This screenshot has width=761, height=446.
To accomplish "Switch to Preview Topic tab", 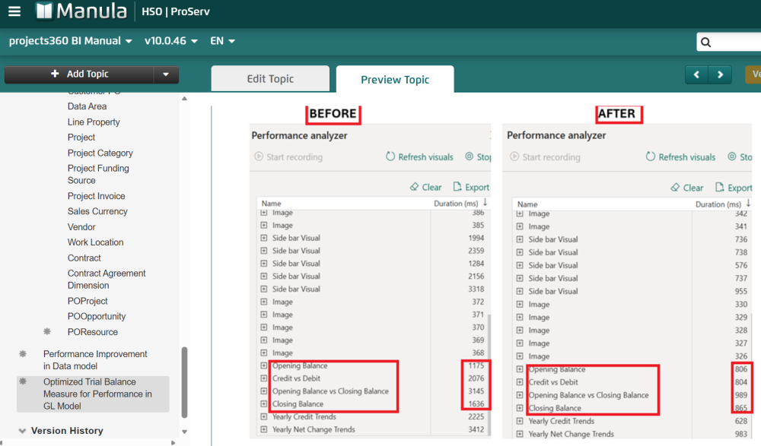I will (x=395, y=80).
